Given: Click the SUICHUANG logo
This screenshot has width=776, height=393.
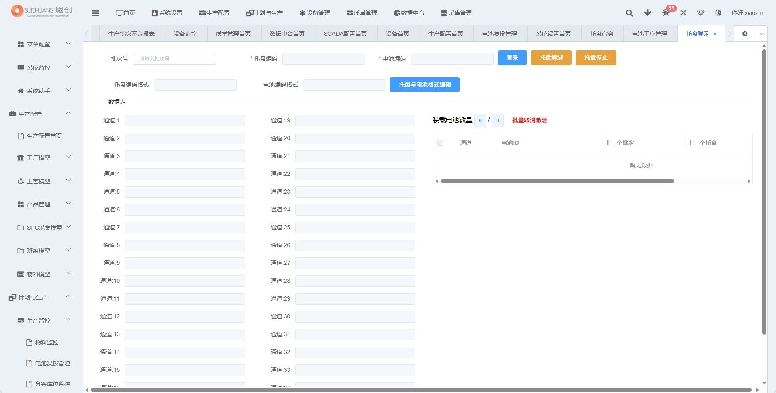Looking at the screenshot, I should (x=41, y=11).
